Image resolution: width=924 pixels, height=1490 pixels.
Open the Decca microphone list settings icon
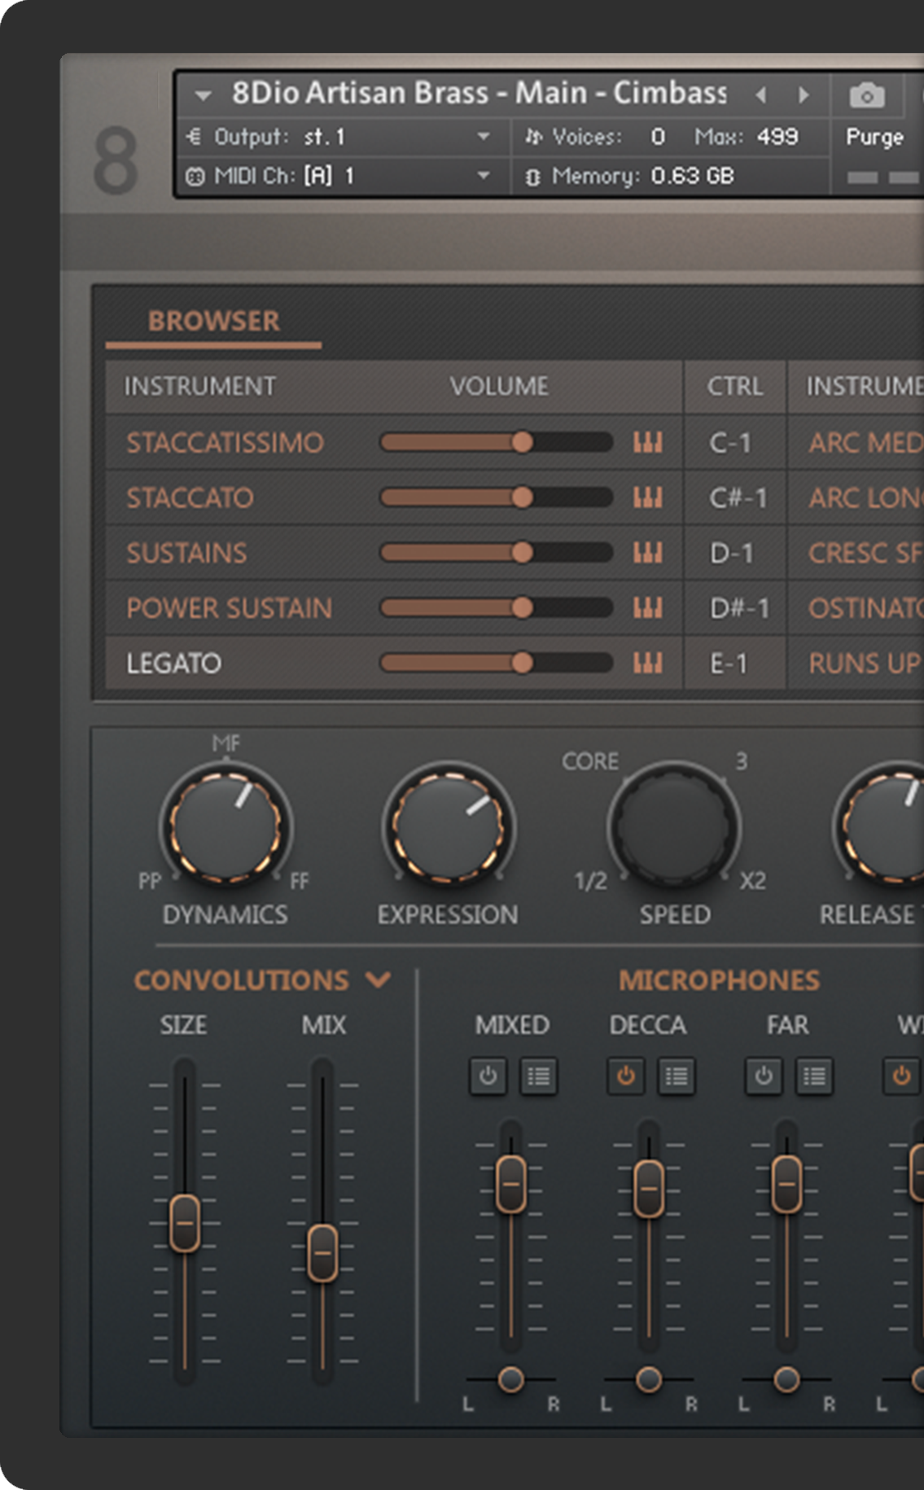pyautogui.click(x=676, y=1076)
